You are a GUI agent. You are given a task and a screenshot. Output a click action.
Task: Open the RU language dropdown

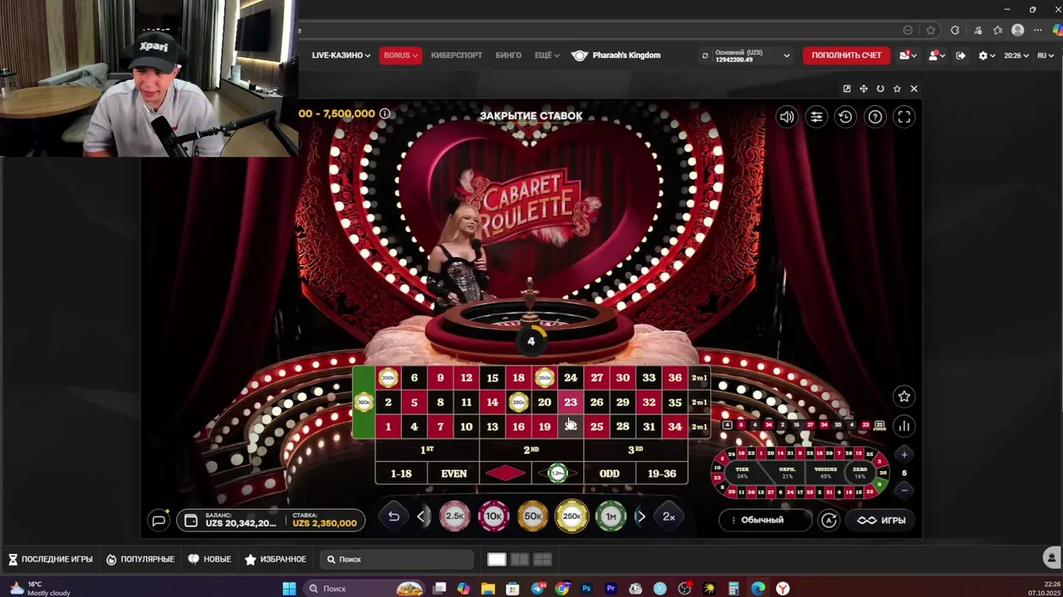click(1044, 56)
